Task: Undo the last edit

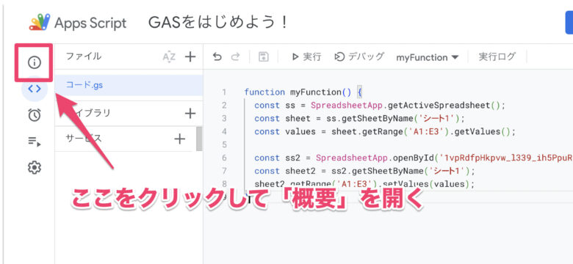Action: [x=217, y=57]
